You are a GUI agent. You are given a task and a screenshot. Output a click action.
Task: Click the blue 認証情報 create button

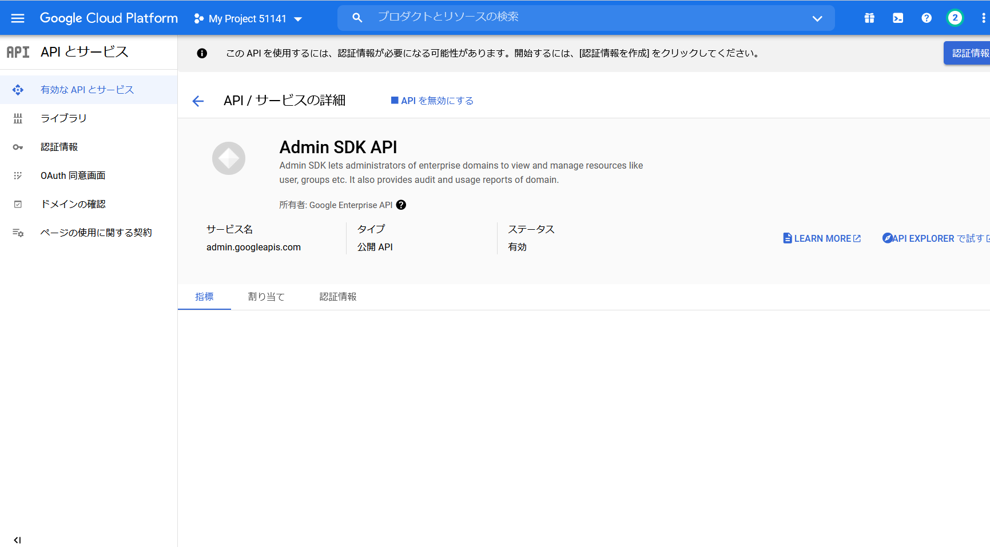coord(967,53)
